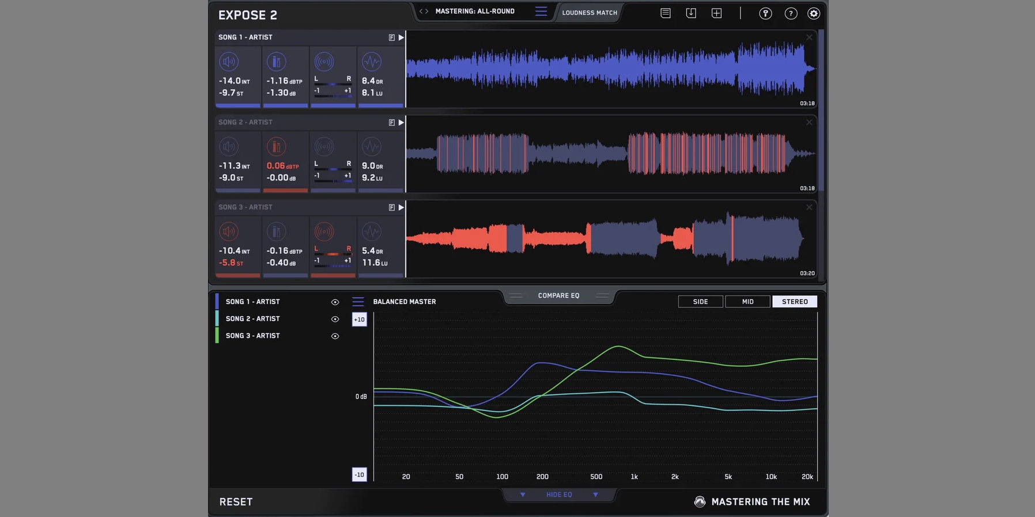The image size is (1035, 517).
Task: Open the notes list icon in toolbar
Action: [x=666, y=13]
